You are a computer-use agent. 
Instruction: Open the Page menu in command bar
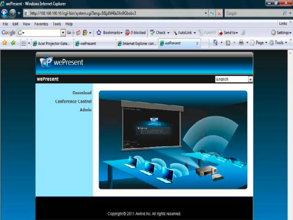coord(259,43)
